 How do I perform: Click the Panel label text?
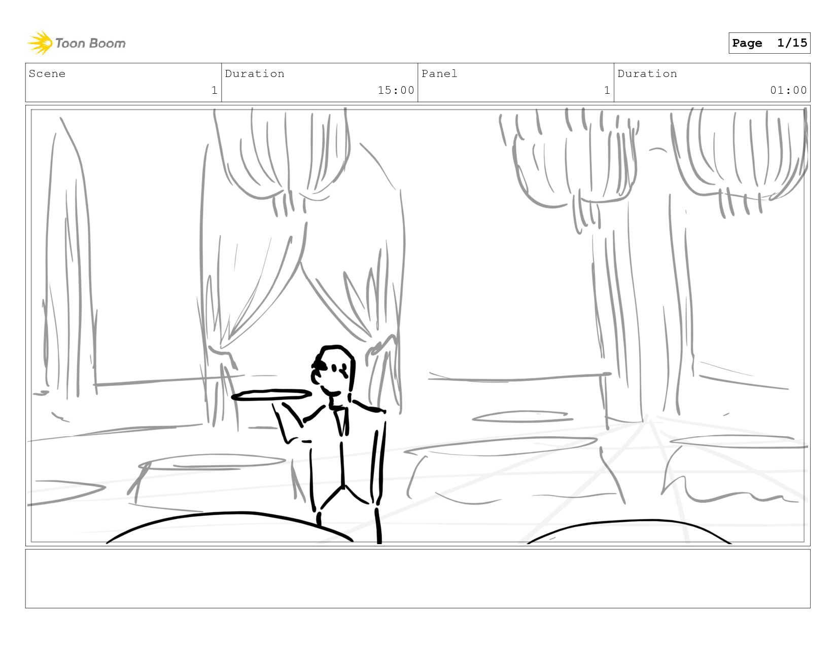coord(439,73)
